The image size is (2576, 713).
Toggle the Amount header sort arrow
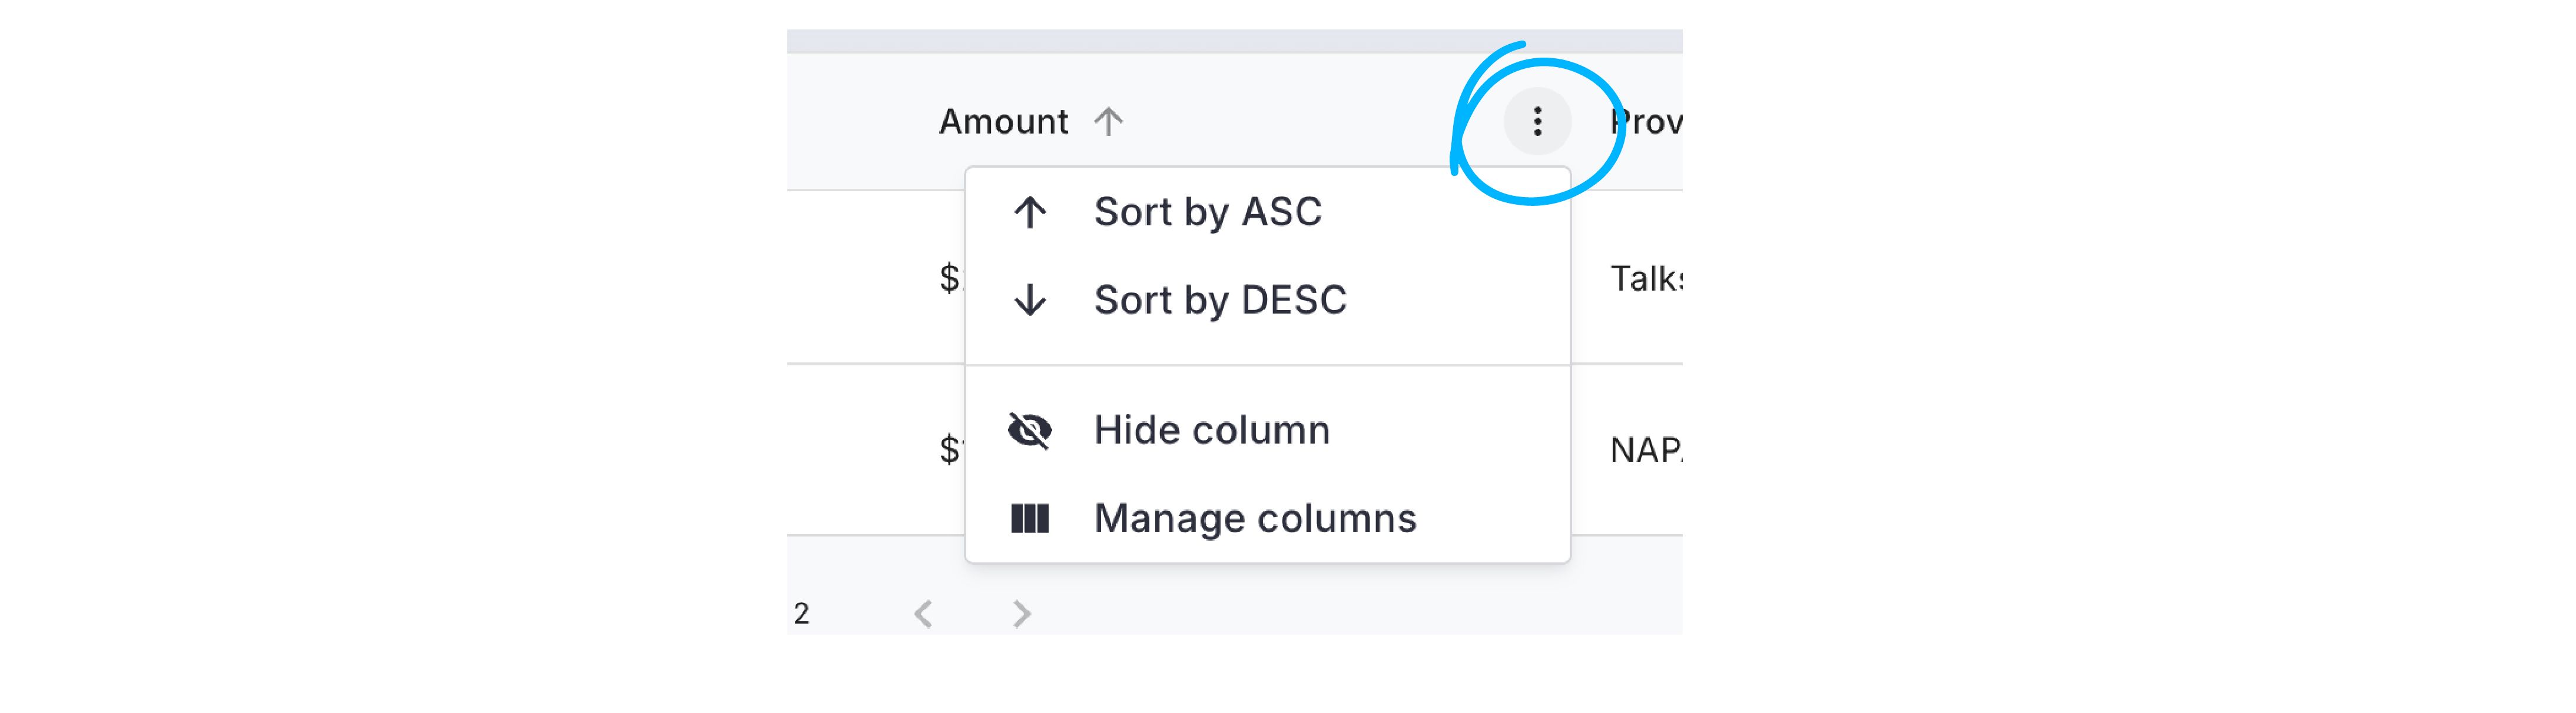(1108, 122)
